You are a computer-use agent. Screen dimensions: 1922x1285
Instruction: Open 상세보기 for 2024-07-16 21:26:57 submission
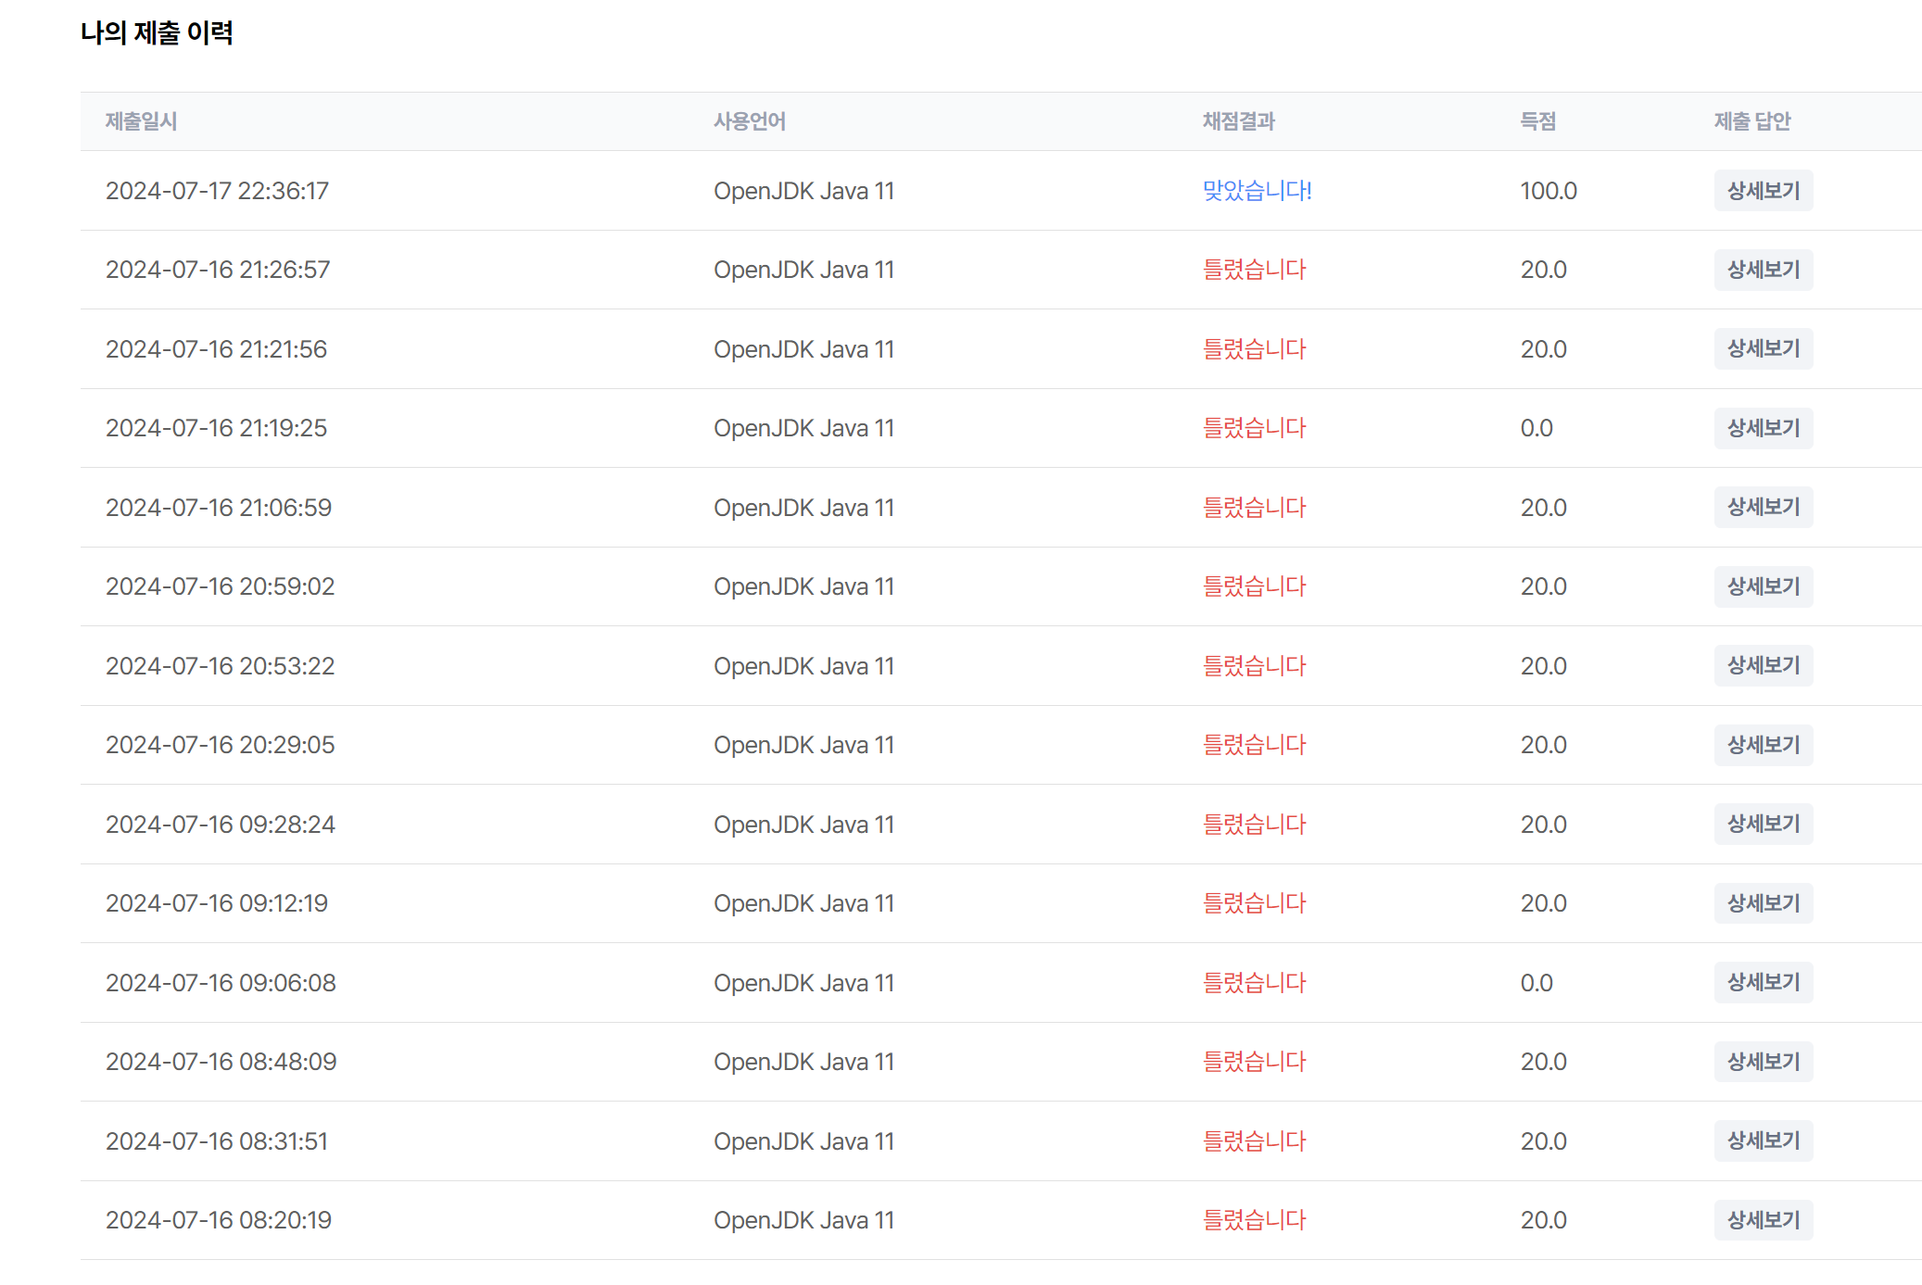point(1763,270)
